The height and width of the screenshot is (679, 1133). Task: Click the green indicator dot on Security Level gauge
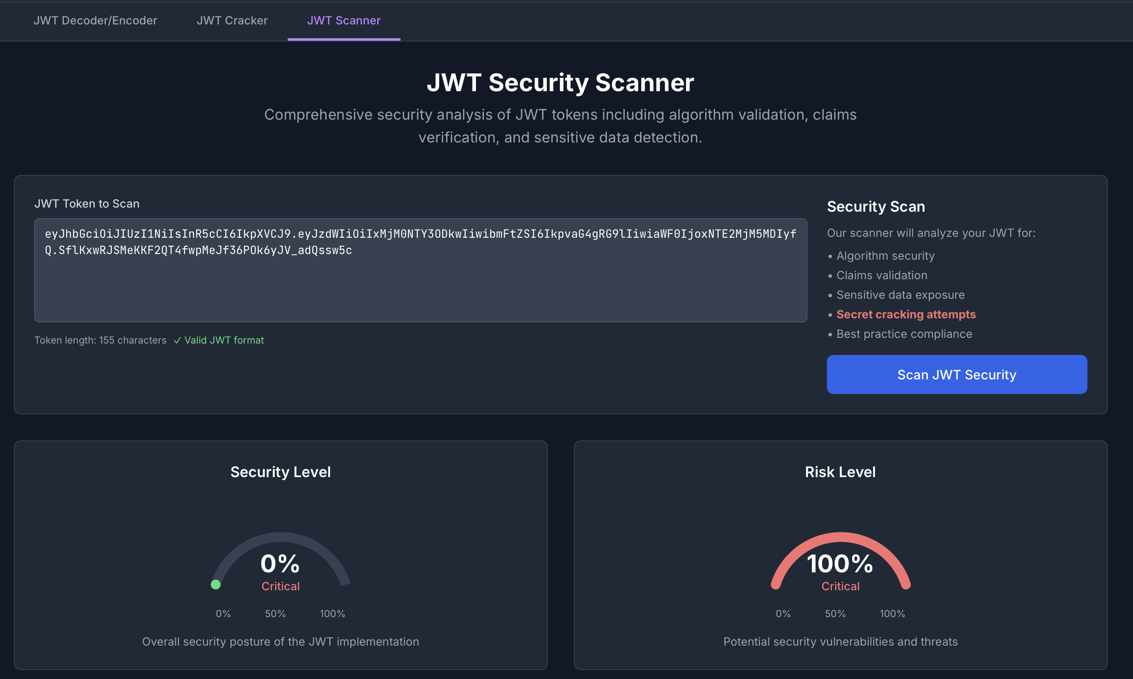tap(216, 584)
